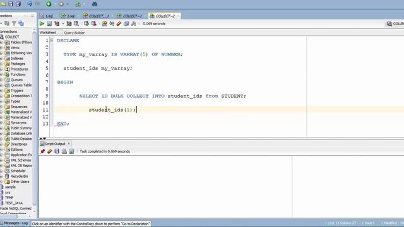Pin the Script Output with red pin
Screen dimensions: 404x227
point(42,151)
